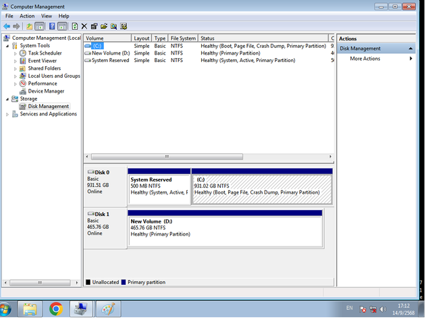
Task: Click the last toolbar settings icon
Action: tap(124, 27)
